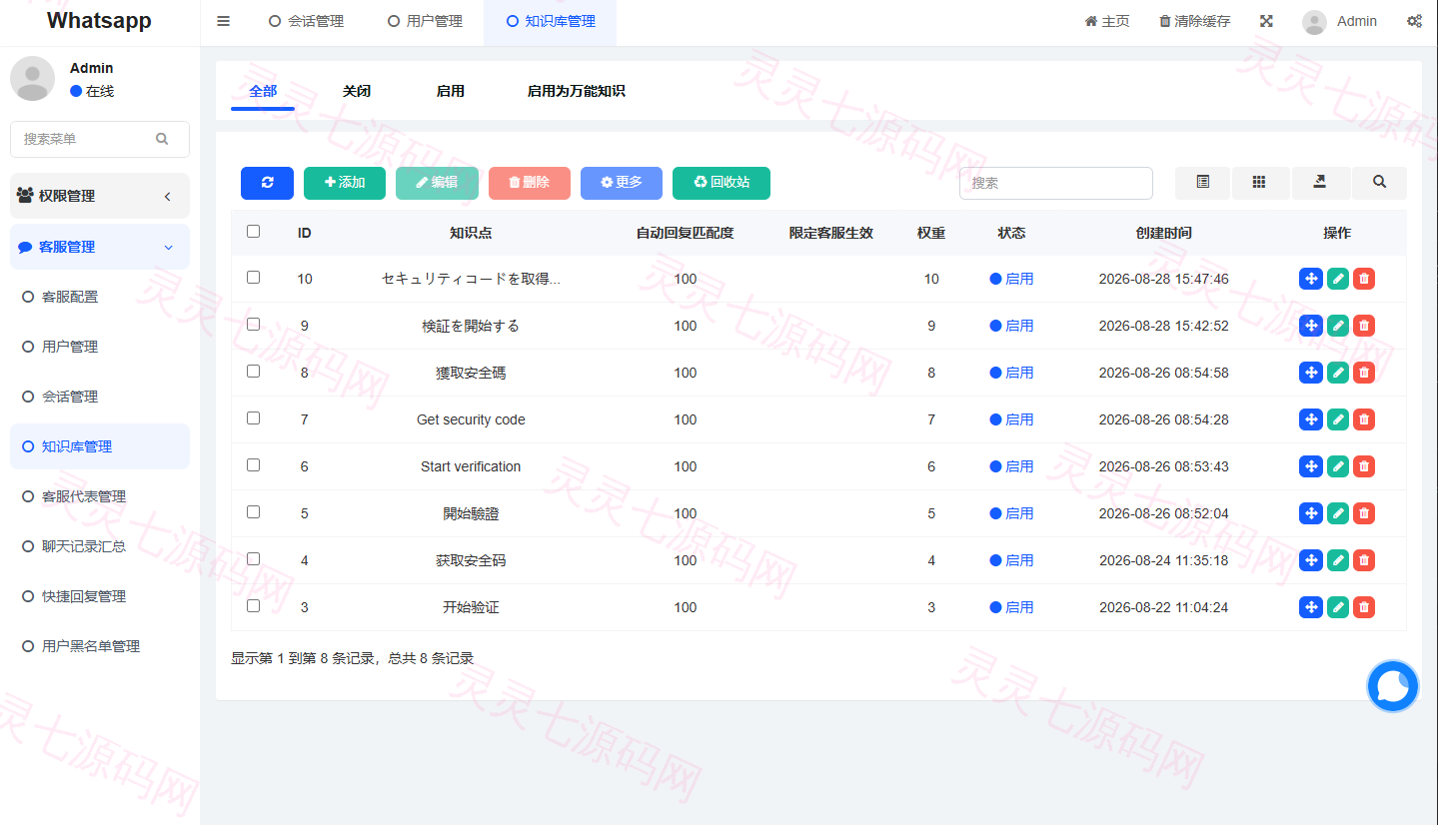This screenshot has height=825, width=1438.
Task: Click the refresh button in table toolbar
Action: coord(267,183)
